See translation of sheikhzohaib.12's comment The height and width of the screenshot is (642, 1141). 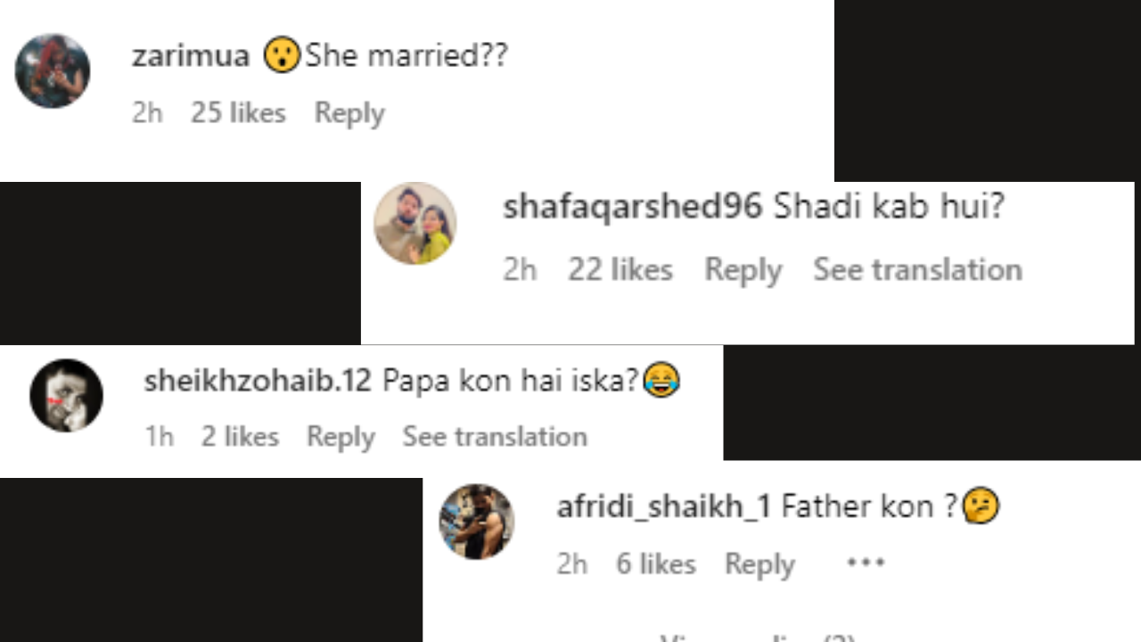click(495, 437)
